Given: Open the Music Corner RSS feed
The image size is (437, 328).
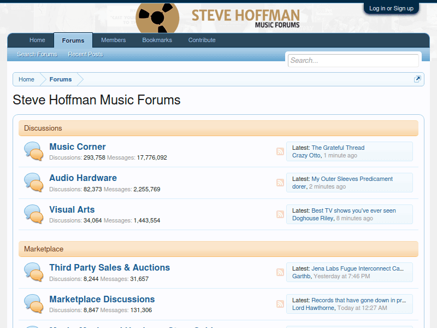Looking at the screenshot, I should click(280, 151).
